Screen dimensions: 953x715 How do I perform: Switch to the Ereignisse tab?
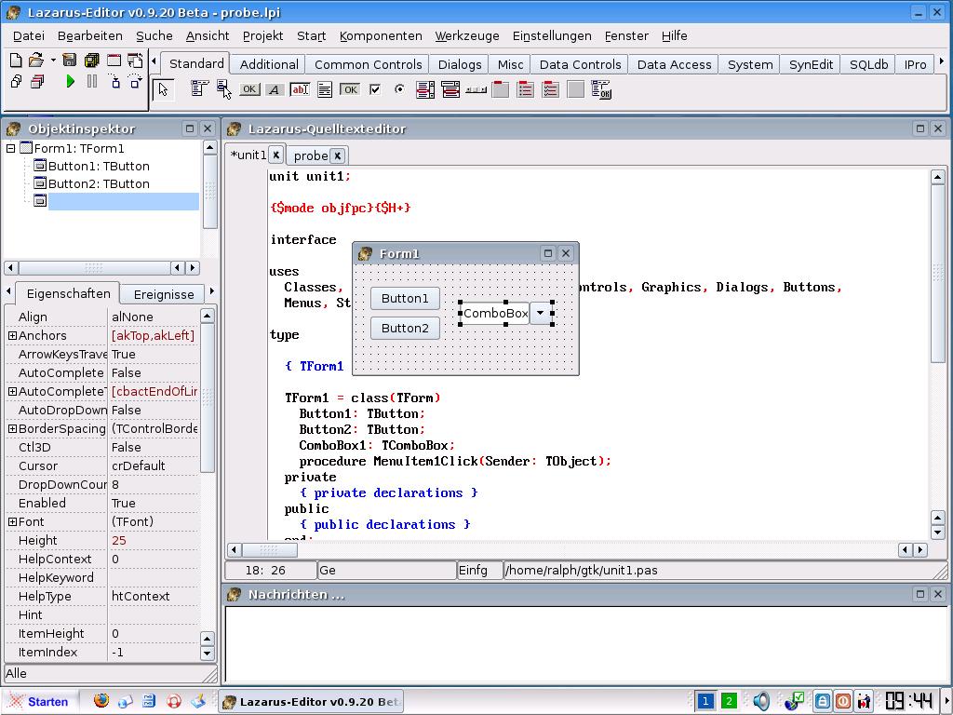pyautogui.click(x=164, y=294)
